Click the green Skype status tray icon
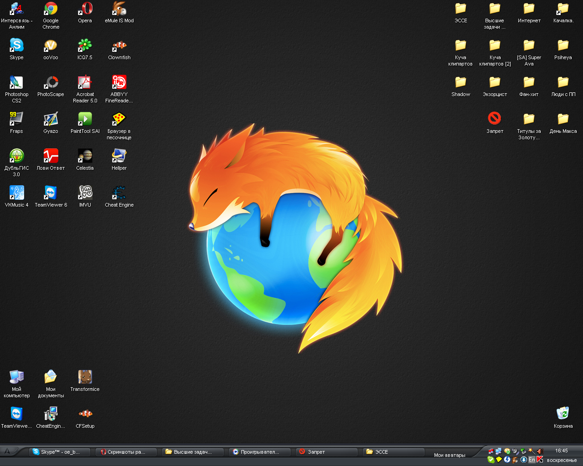Image resolution: width=583 pixels, height=466 pixels. [x=491, y=460]
